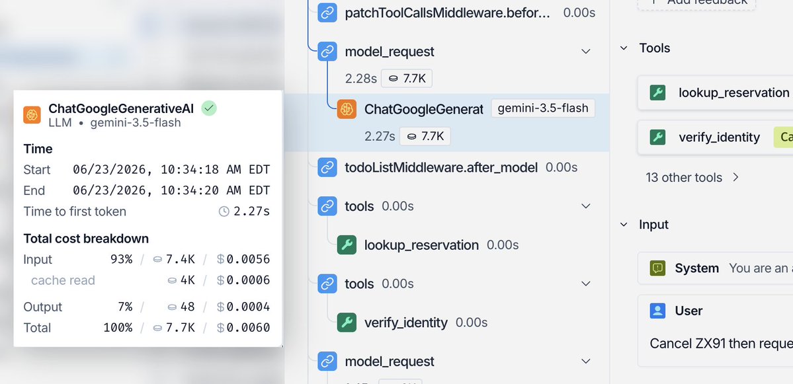The image size is (793, 384).
Task: Click the first model_request chain icon
Action: click(x=327, y=52)
